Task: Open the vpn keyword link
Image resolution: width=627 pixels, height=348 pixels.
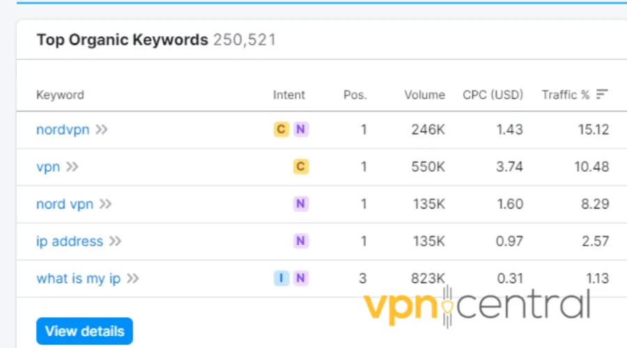Action: point(48,167)
